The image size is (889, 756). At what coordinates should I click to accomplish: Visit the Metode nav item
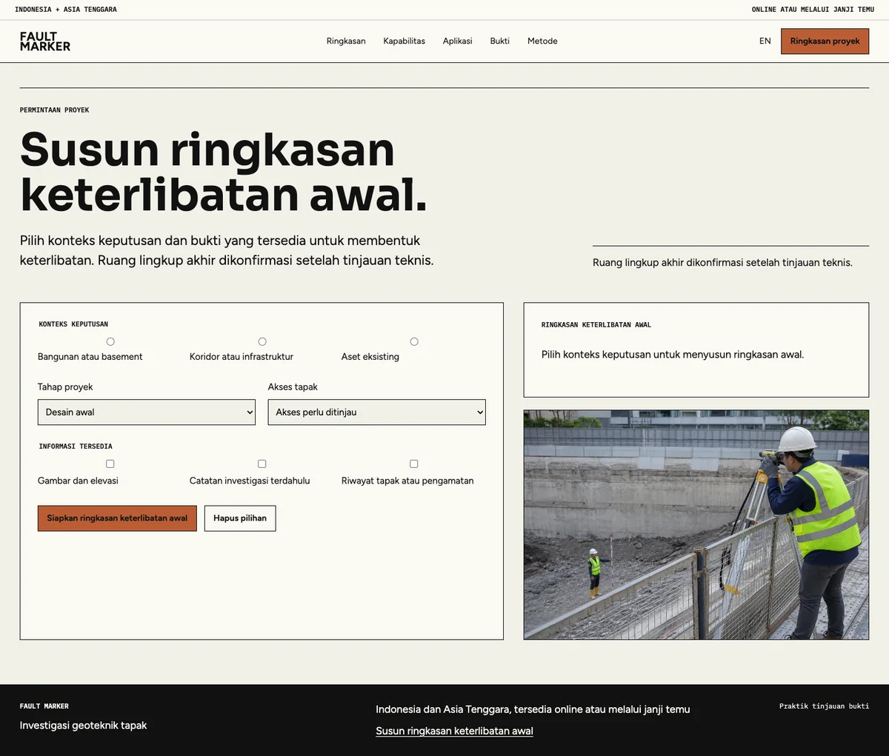tap(542, 41)
